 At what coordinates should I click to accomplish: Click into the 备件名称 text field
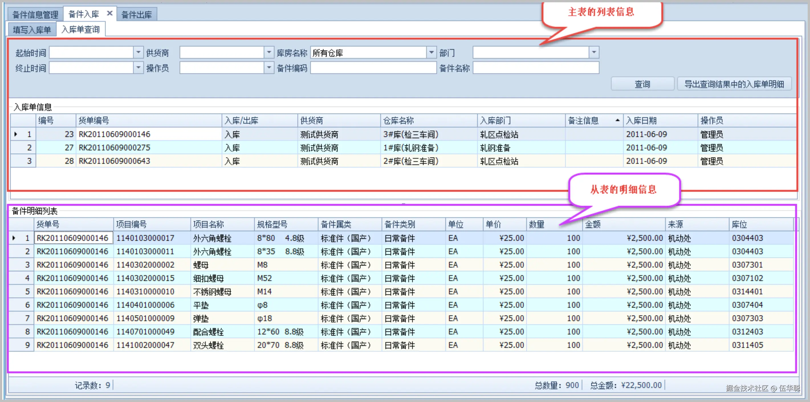536,68
